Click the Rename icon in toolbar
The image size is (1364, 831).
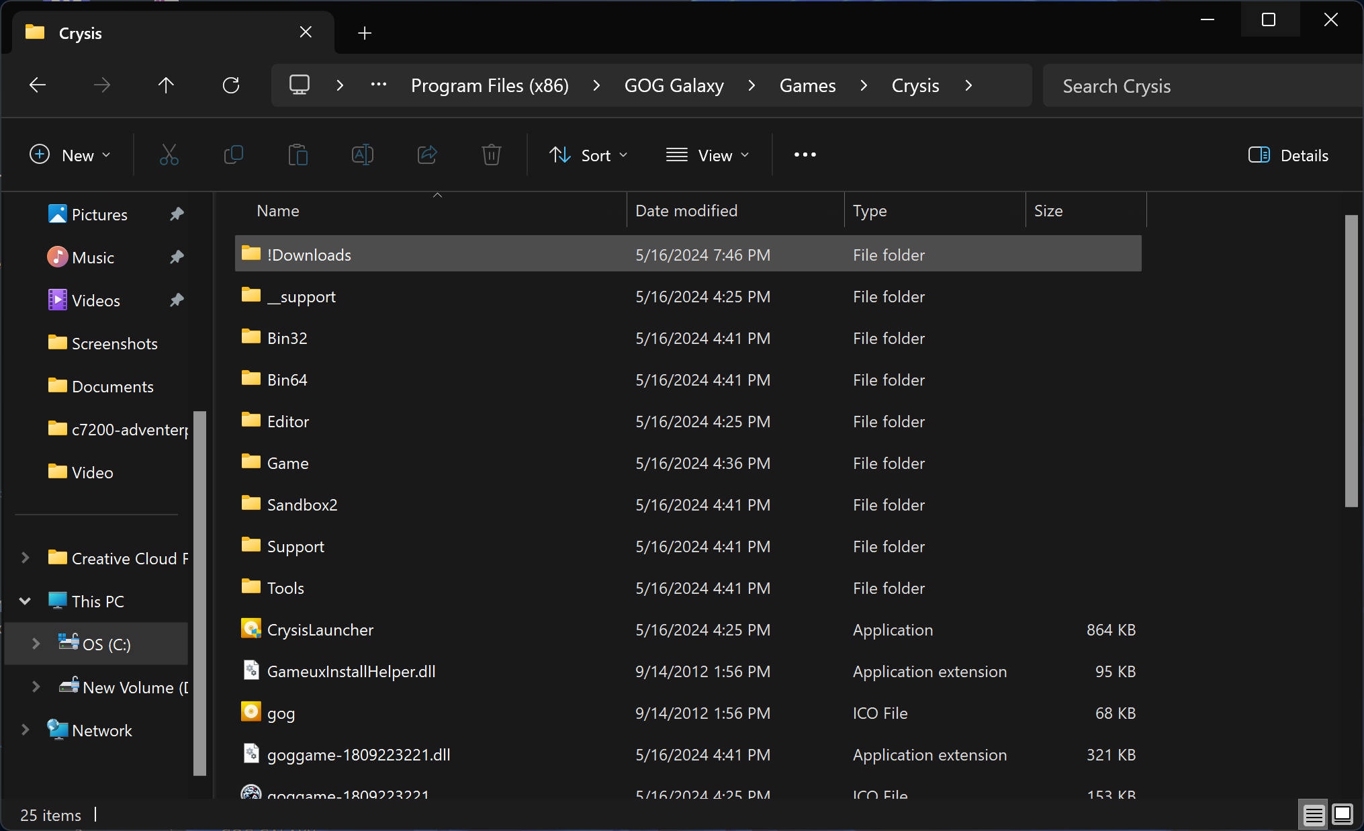pos(363,155)
